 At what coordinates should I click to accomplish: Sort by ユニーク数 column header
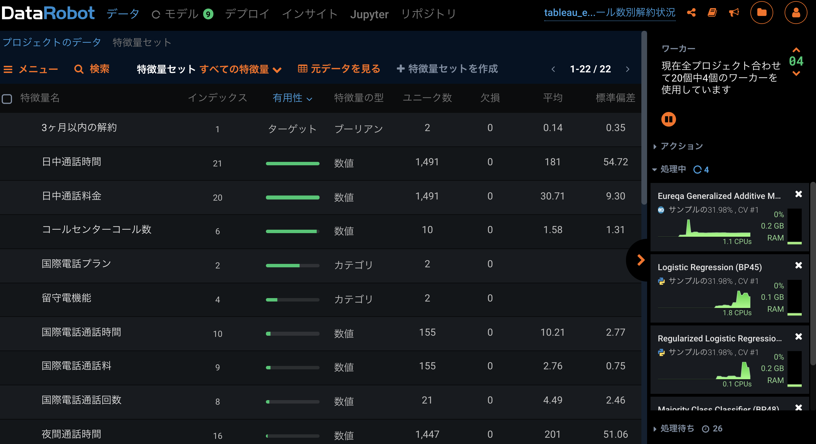coord(427,98)
